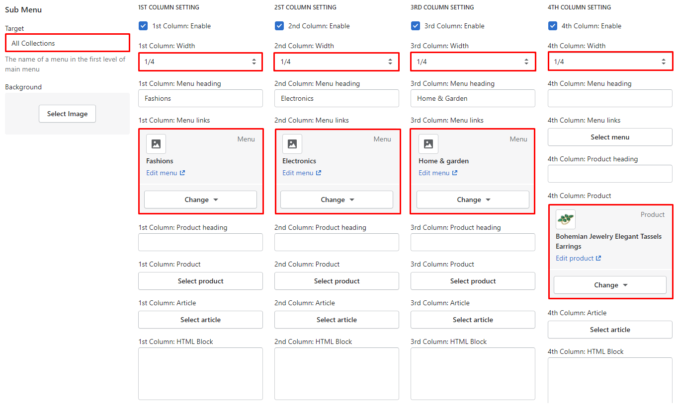Screen dimensions: 676x406
Task: Click the Fashions menu image placeholder icon
Action: (x=156, y=144)
